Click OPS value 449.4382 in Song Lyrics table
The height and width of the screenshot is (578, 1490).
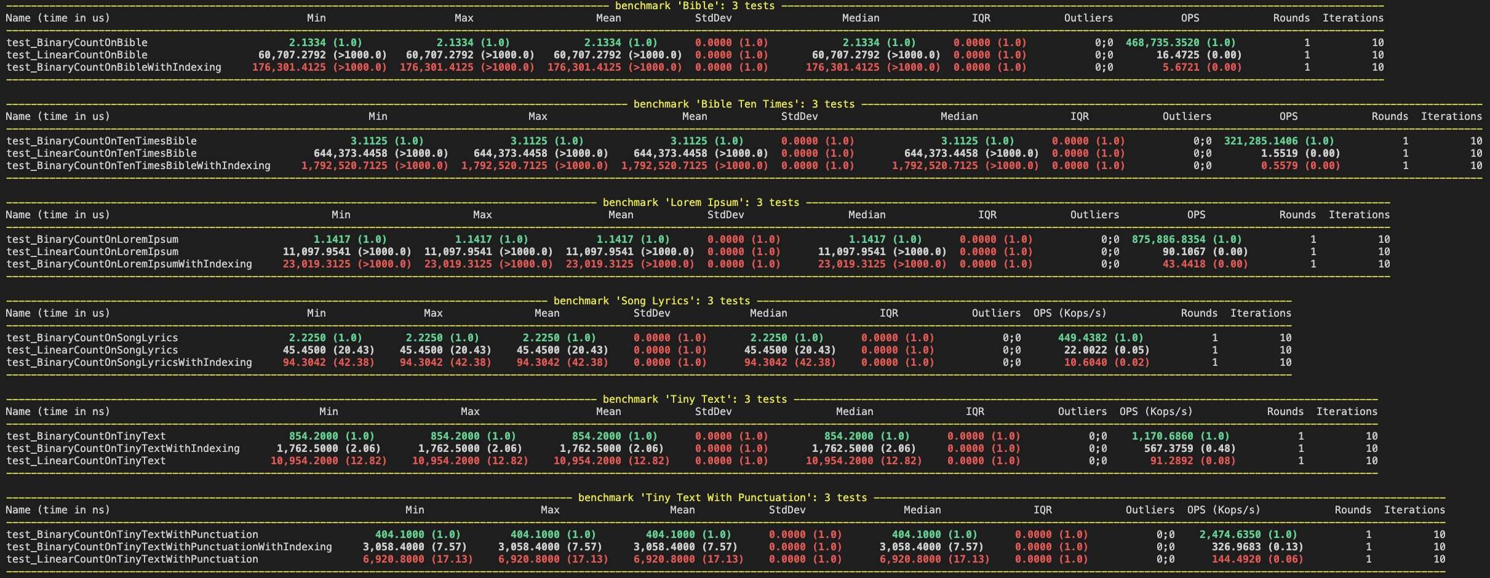(1083, 338)
